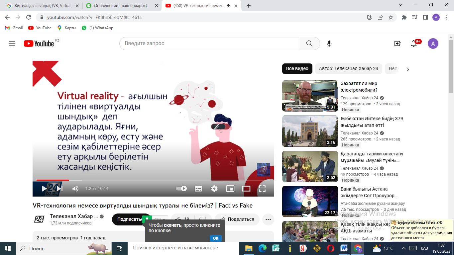
Task: Enter fullscreen mode on video
Action: (x=262, y=189)
